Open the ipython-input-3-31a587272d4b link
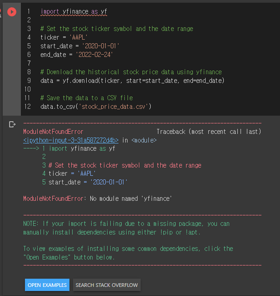Image resolution: width=280 pixels, height=296 pixels. click(71, 140)
